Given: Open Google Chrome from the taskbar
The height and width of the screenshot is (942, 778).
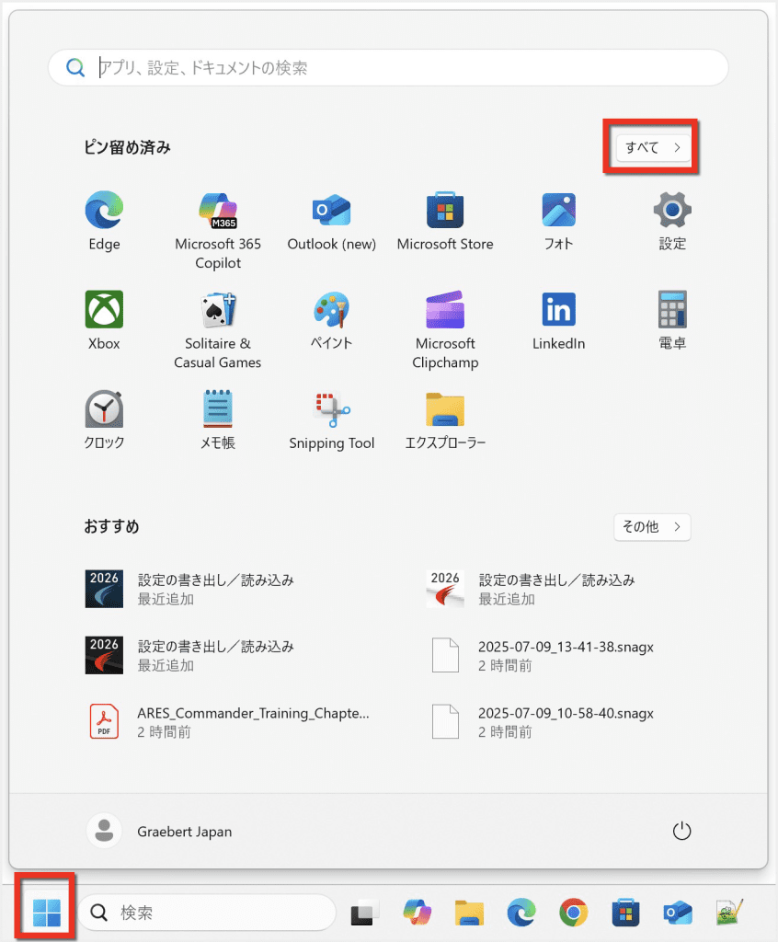Looking at the screenshot, I should [x=574, y=913].
